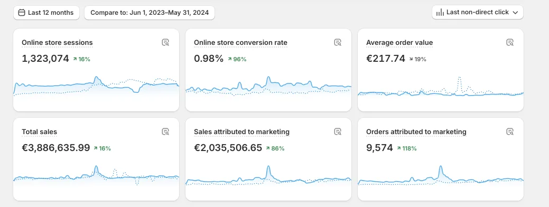Open report icon on Online store conversion rate card
The width and height of the screenshot is (549, 207).
338,43
